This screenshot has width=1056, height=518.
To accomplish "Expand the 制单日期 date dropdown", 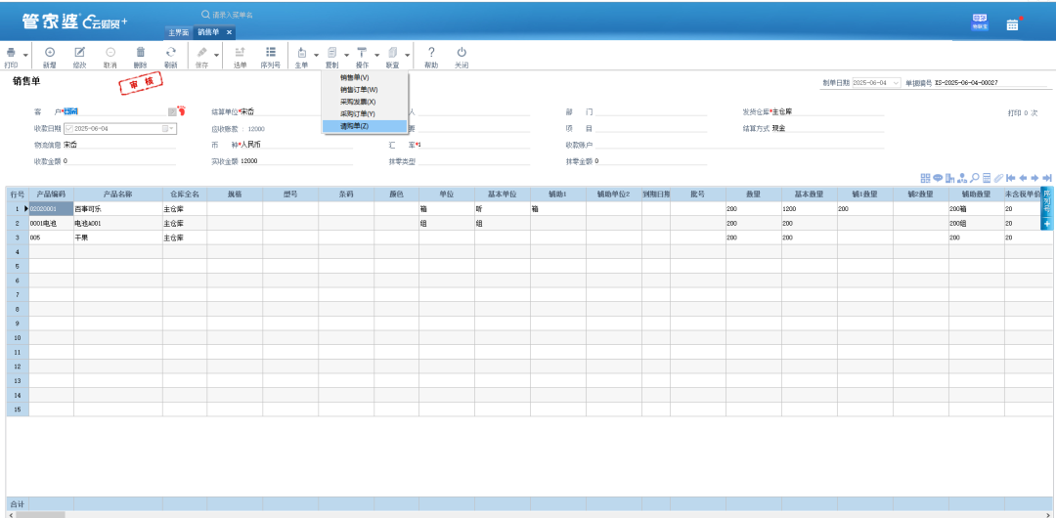I will [895, 83].
